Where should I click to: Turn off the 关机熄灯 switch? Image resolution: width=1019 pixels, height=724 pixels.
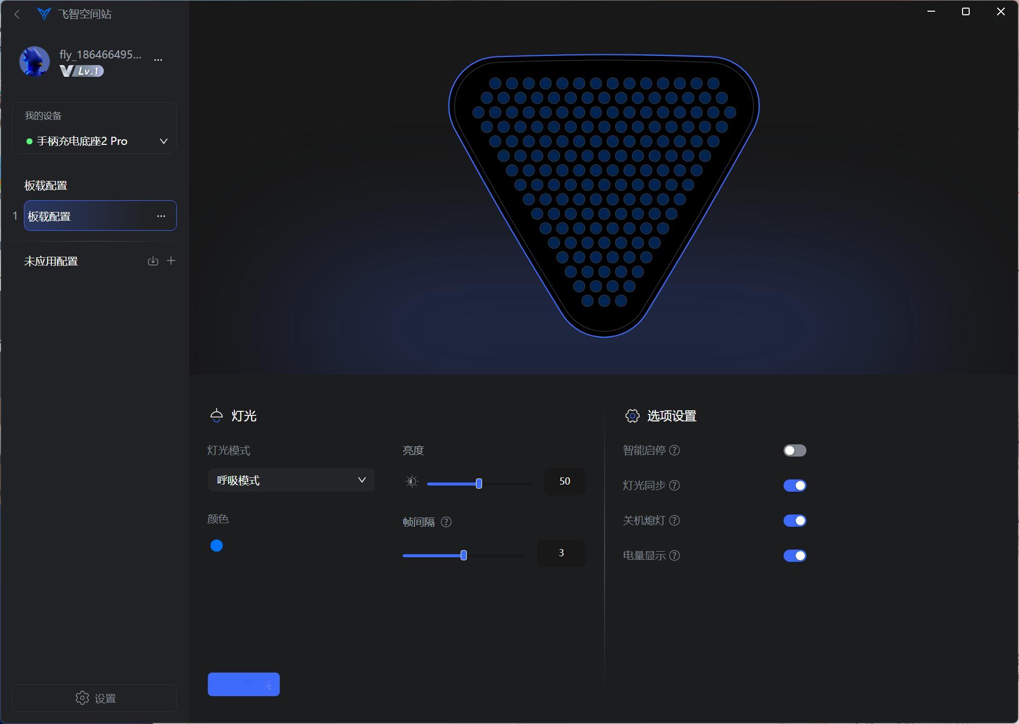(794, 521)
